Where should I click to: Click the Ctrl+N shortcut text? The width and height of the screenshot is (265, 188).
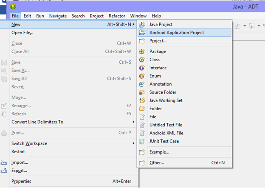[x=218, y=163]
